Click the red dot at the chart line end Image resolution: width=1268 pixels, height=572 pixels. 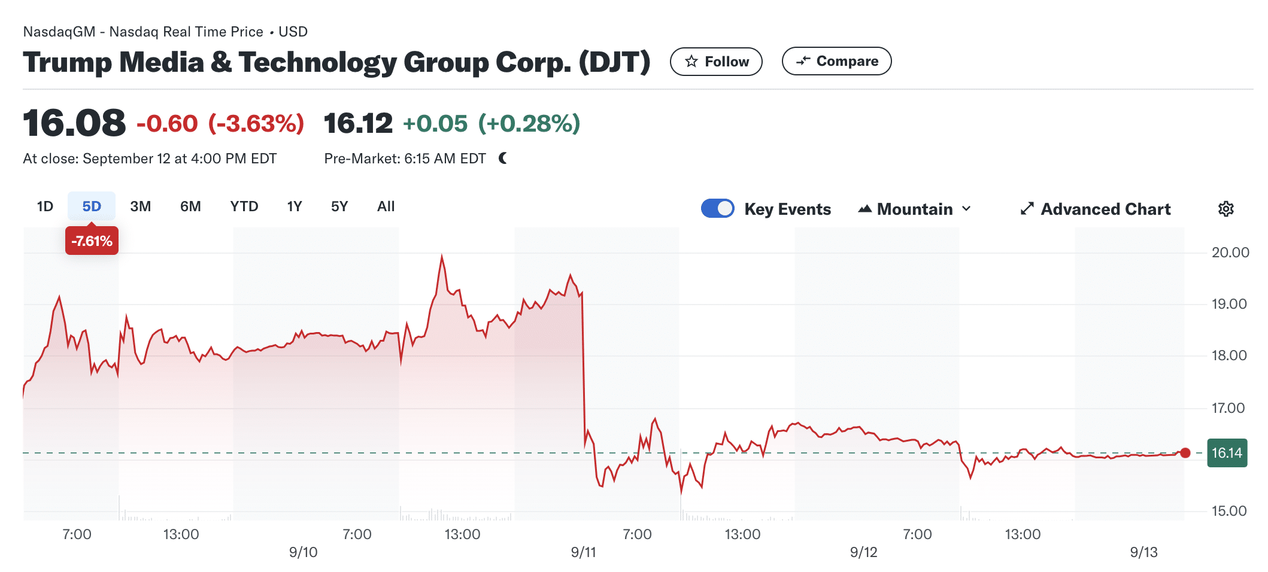click(x=1185, y=453)
